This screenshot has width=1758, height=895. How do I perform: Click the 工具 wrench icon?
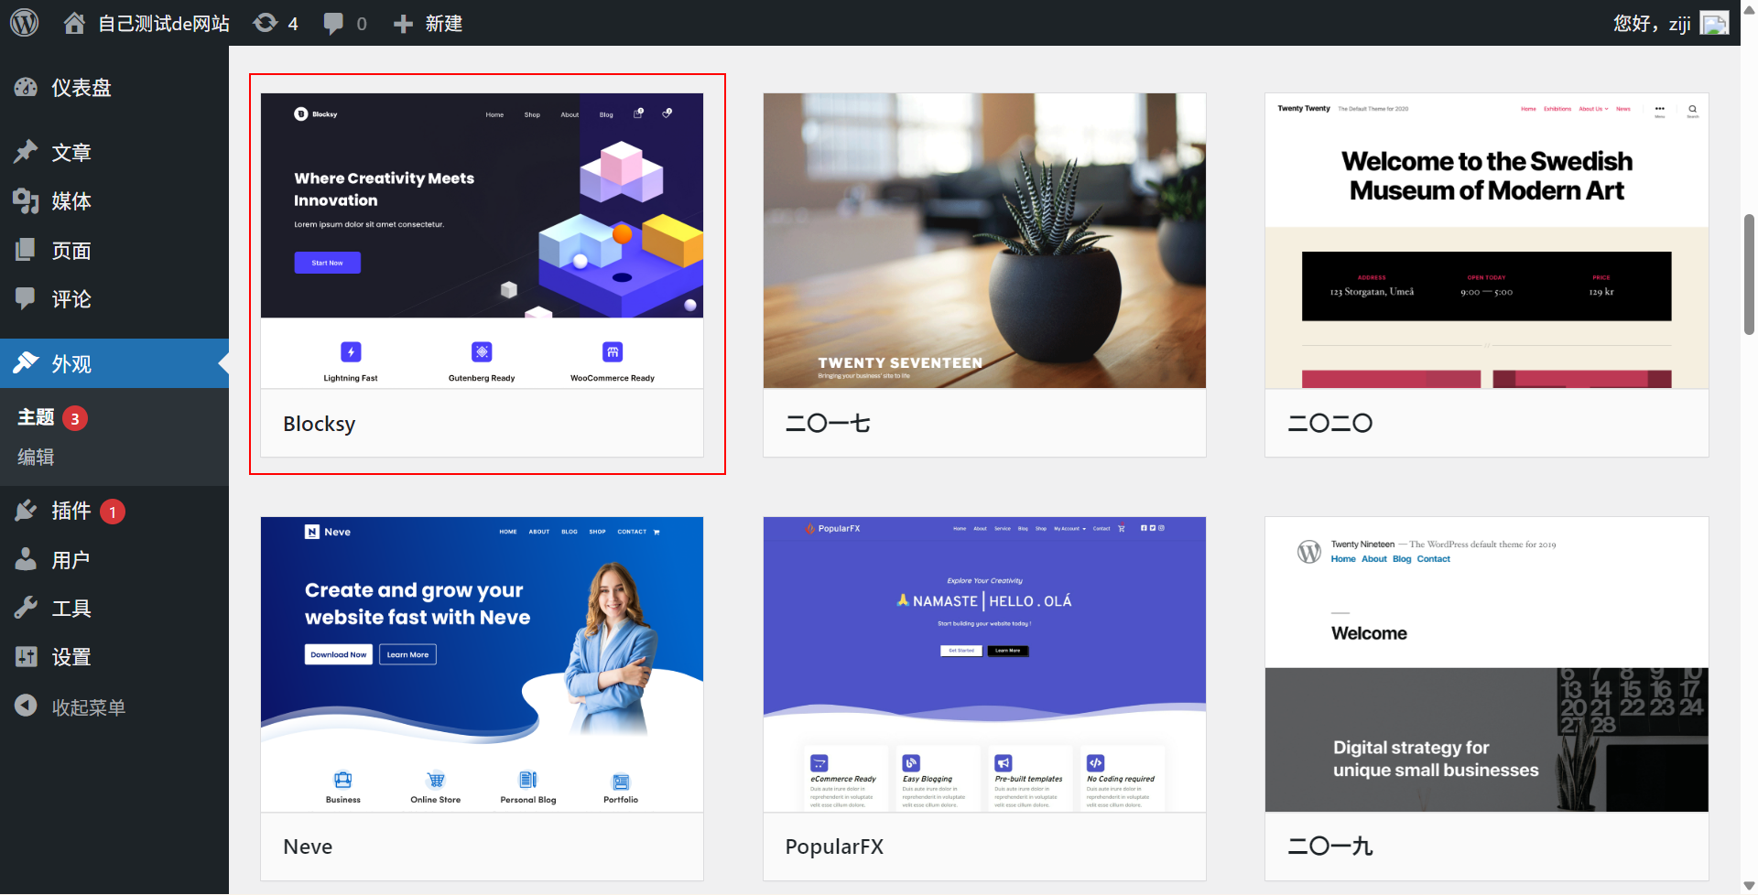click(26, 608)
